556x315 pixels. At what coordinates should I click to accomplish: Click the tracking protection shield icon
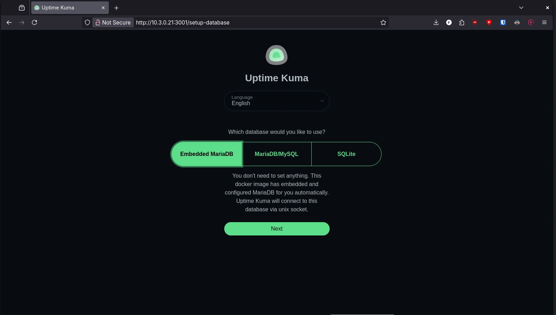[87, 22]
